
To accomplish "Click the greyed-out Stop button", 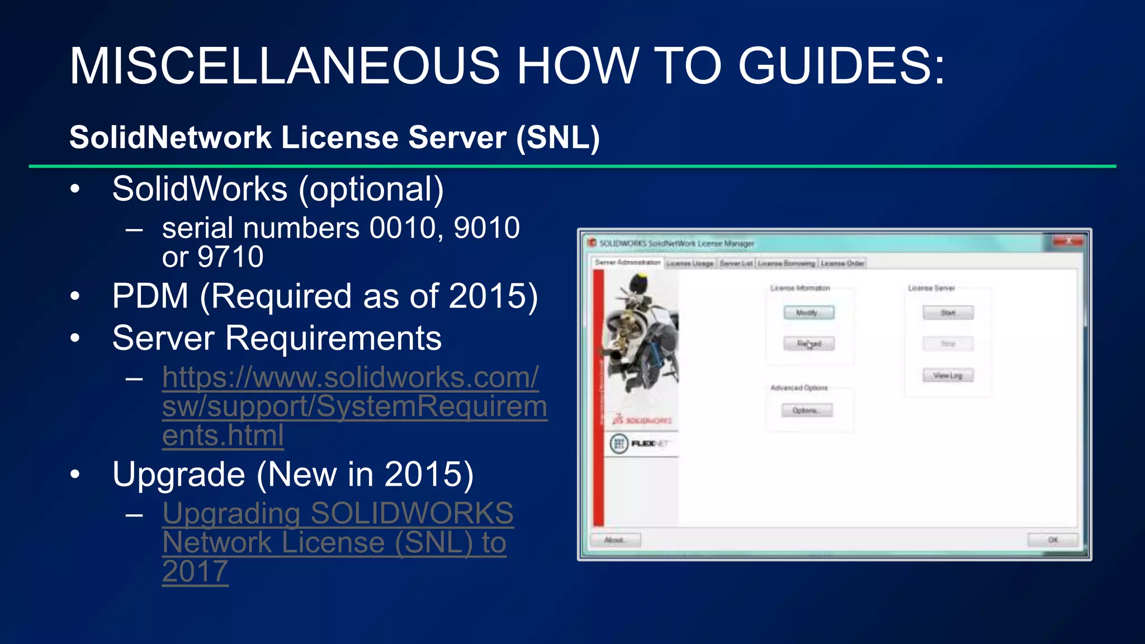I will pos(948,343).
